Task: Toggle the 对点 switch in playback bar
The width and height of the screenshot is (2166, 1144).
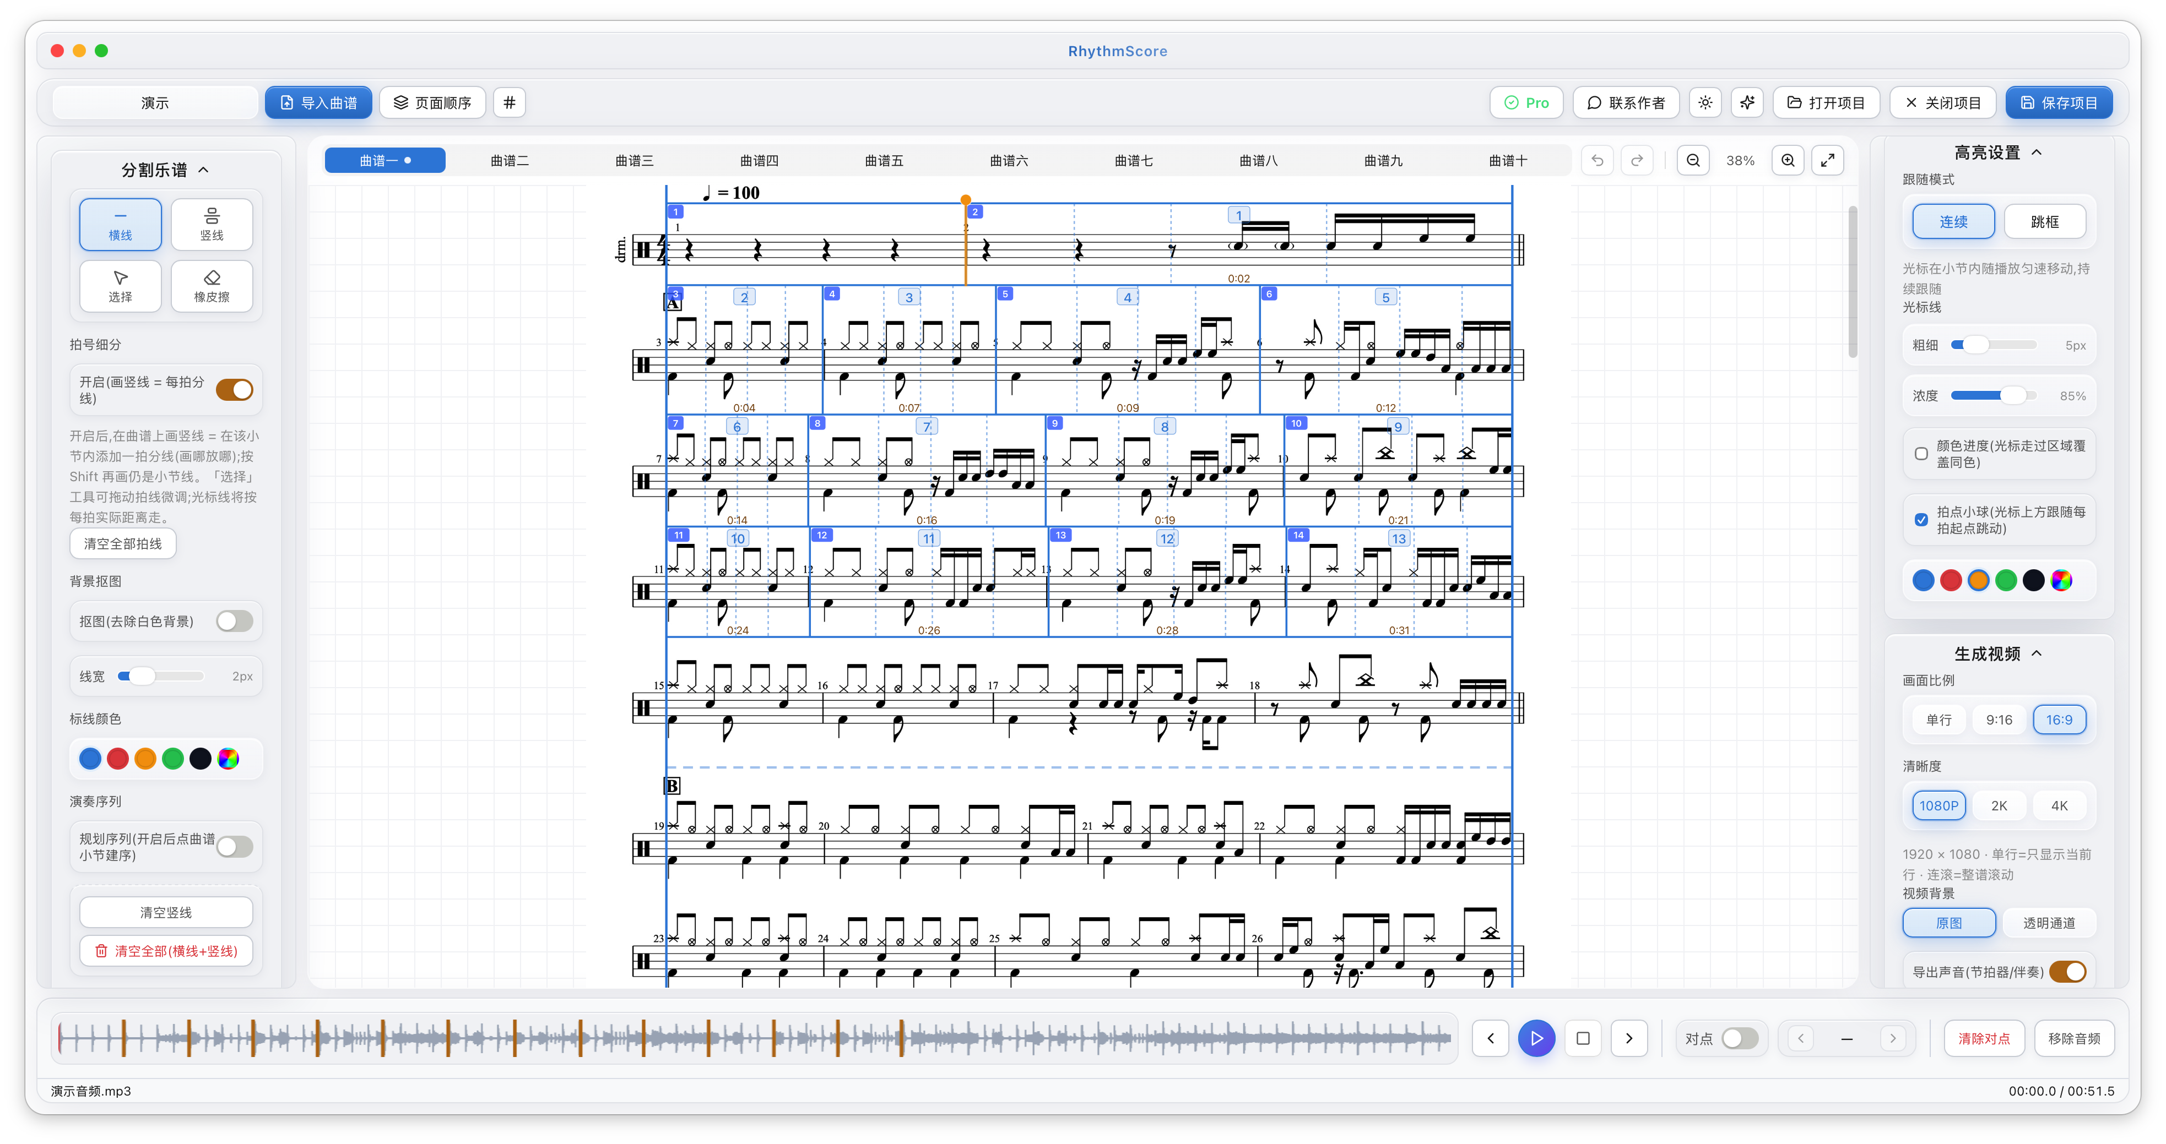Action: (x=1740, y=1038)
